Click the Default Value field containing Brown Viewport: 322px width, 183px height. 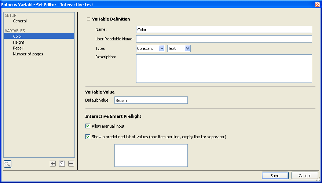click(151, 100)
